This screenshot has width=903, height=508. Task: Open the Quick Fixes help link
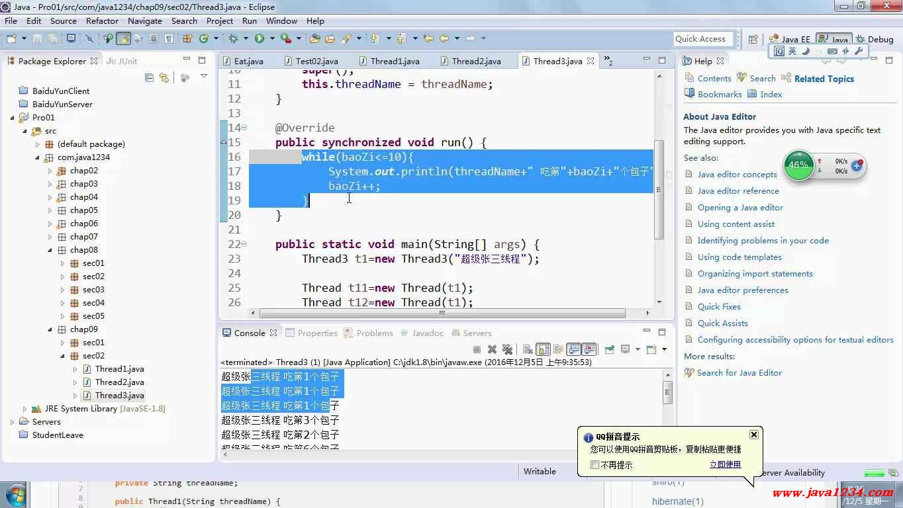tap(719, 307)
